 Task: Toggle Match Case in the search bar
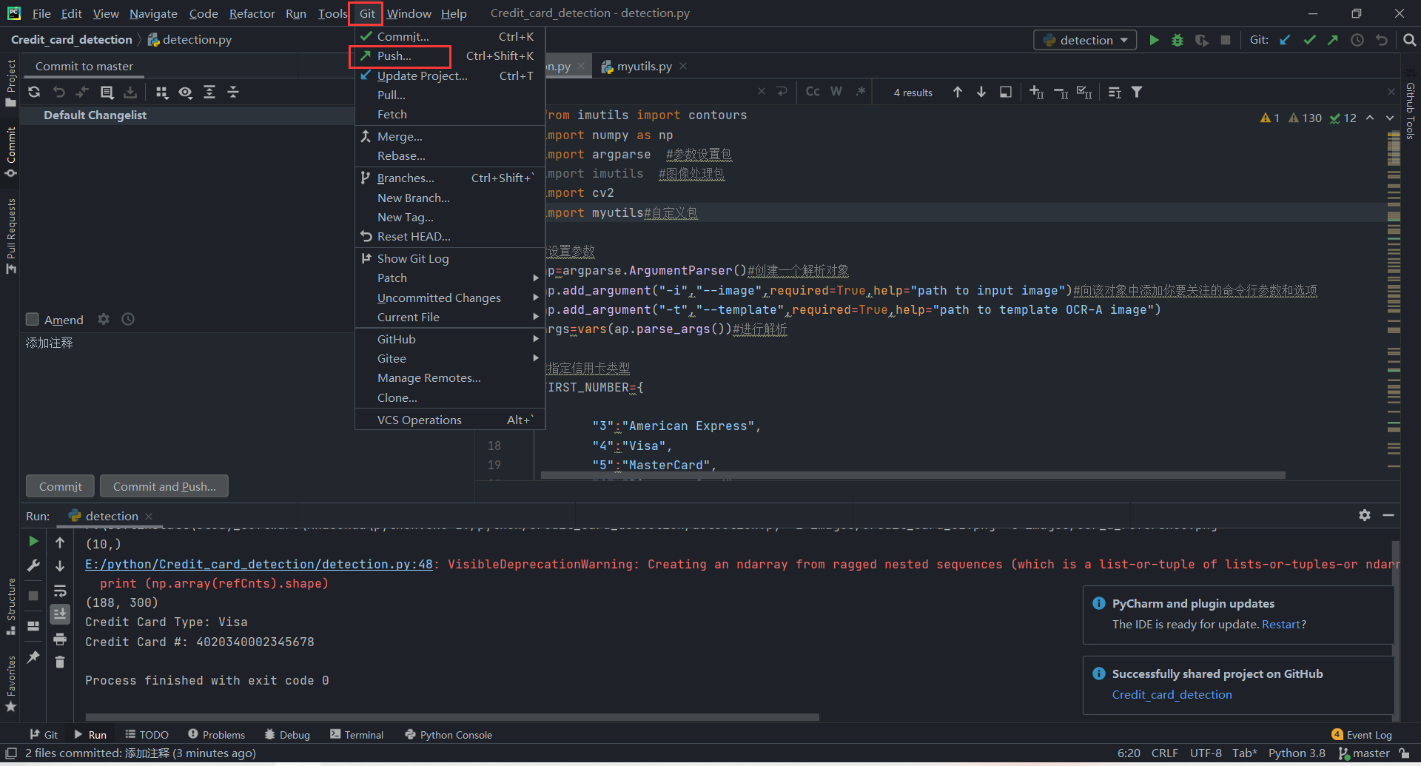(812, 91)
